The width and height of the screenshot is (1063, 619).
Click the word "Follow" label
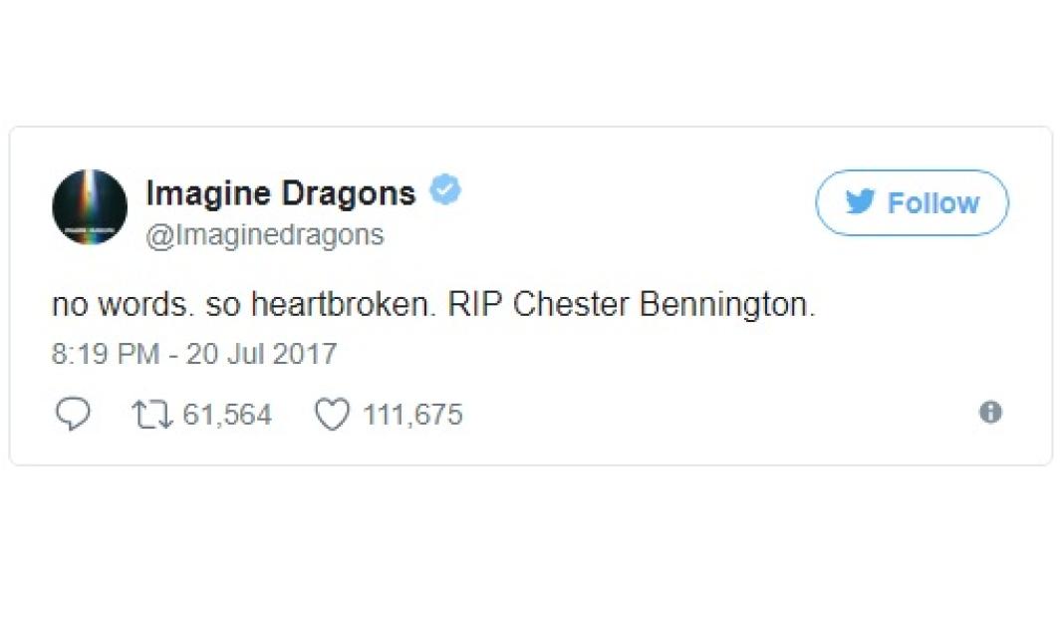coord(933,202)
